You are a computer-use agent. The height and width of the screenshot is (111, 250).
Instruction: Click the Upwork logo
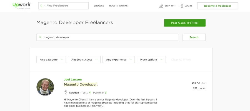(22, 5)
